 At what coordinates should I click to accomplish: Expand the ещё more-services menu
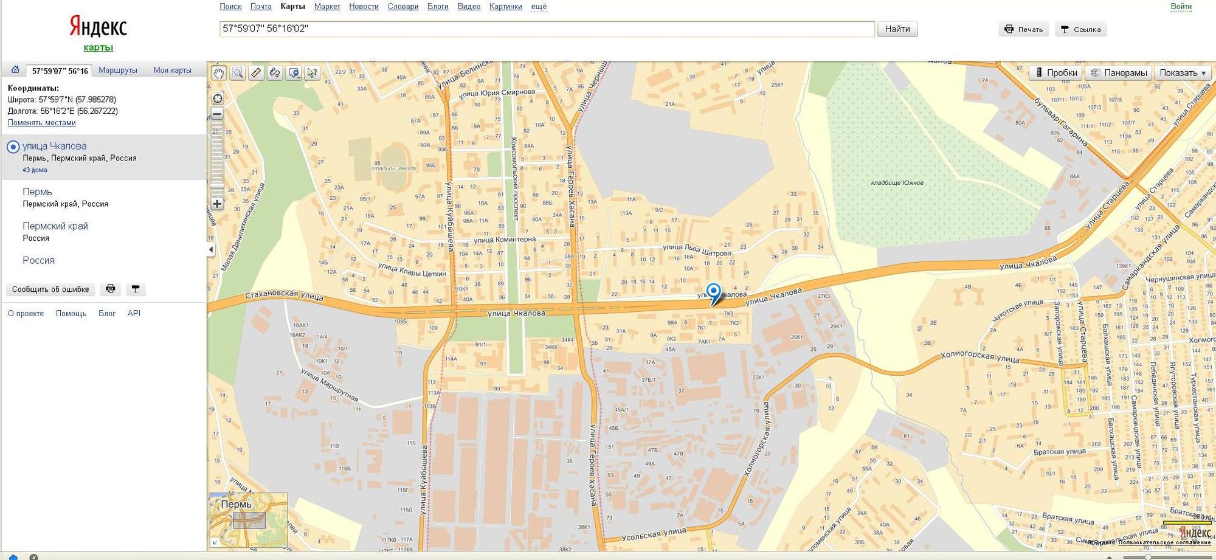pyautogui.click(x=539, y=6)
